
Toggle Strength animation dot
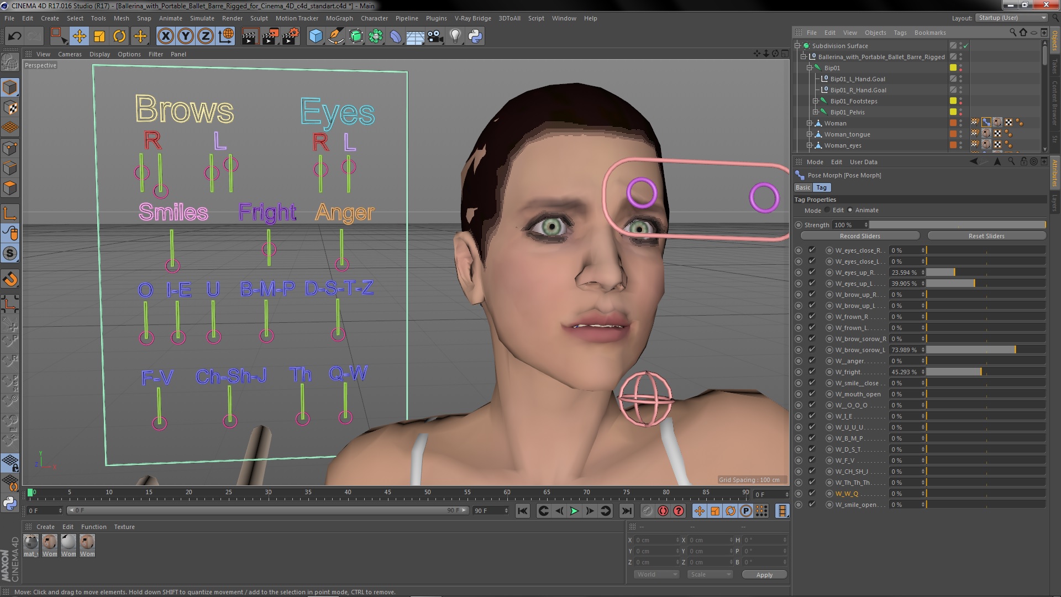coord(799,225)
